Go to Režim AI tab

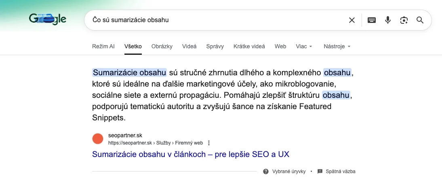103,46
